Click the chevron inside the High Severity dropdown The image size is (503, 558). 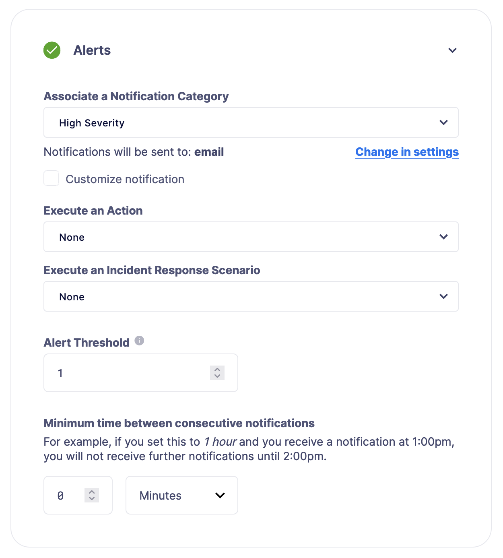click(x=443, y=122)
